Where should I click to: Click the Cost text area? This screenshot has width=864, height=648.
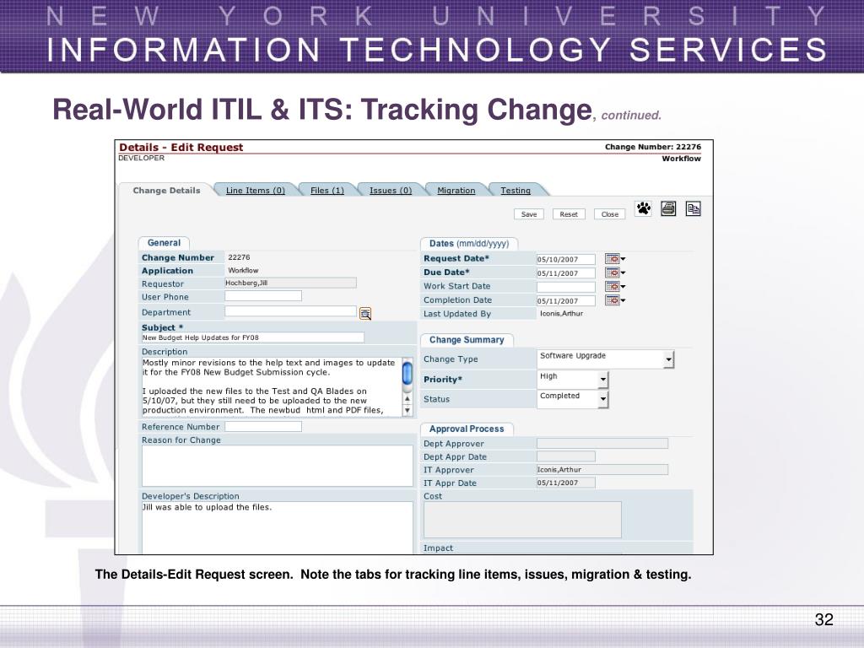[522, 520]
